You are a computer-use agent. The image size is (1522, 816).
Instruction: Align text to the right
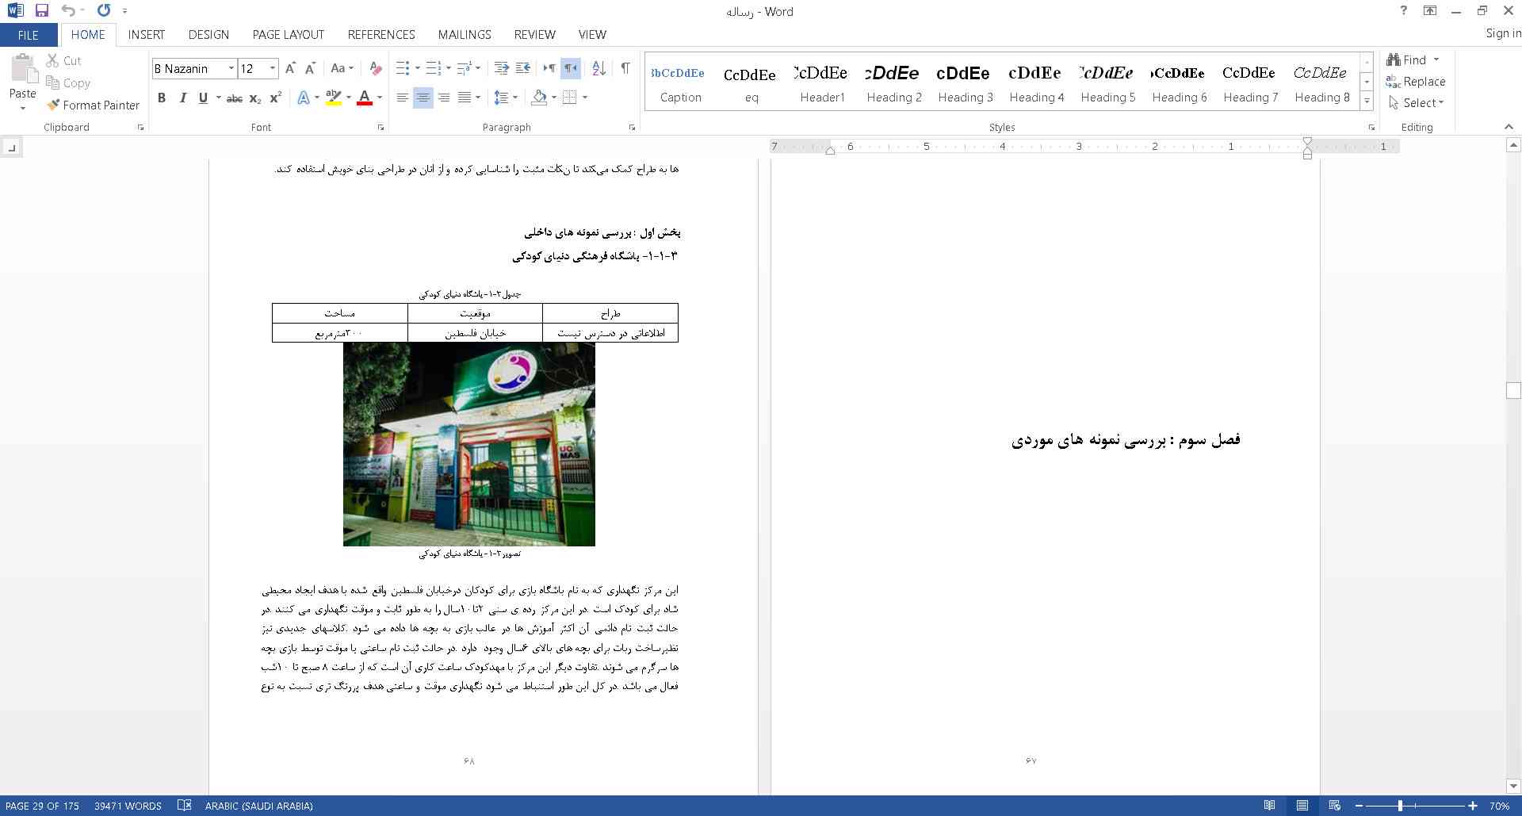(x=444, y=98)
